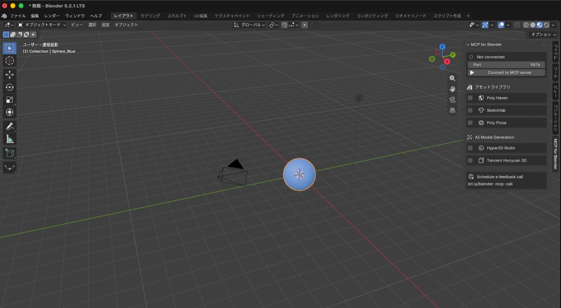The image size is (561, 308).
Task: Open the editor type dropdown
Action: coord(8,25)
